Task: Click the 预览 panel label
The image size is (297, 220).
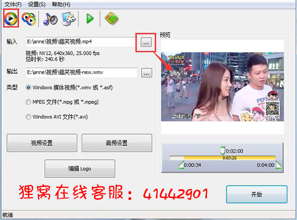Action: pos(165,35)
